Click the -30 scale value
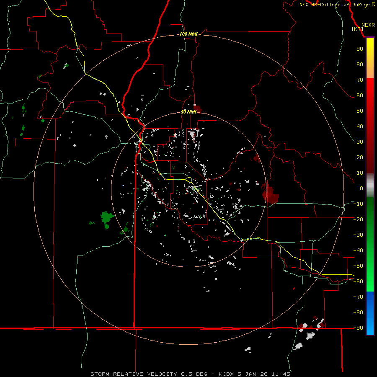The width and height of the screenshot is (377, 377). coord(358,235)
